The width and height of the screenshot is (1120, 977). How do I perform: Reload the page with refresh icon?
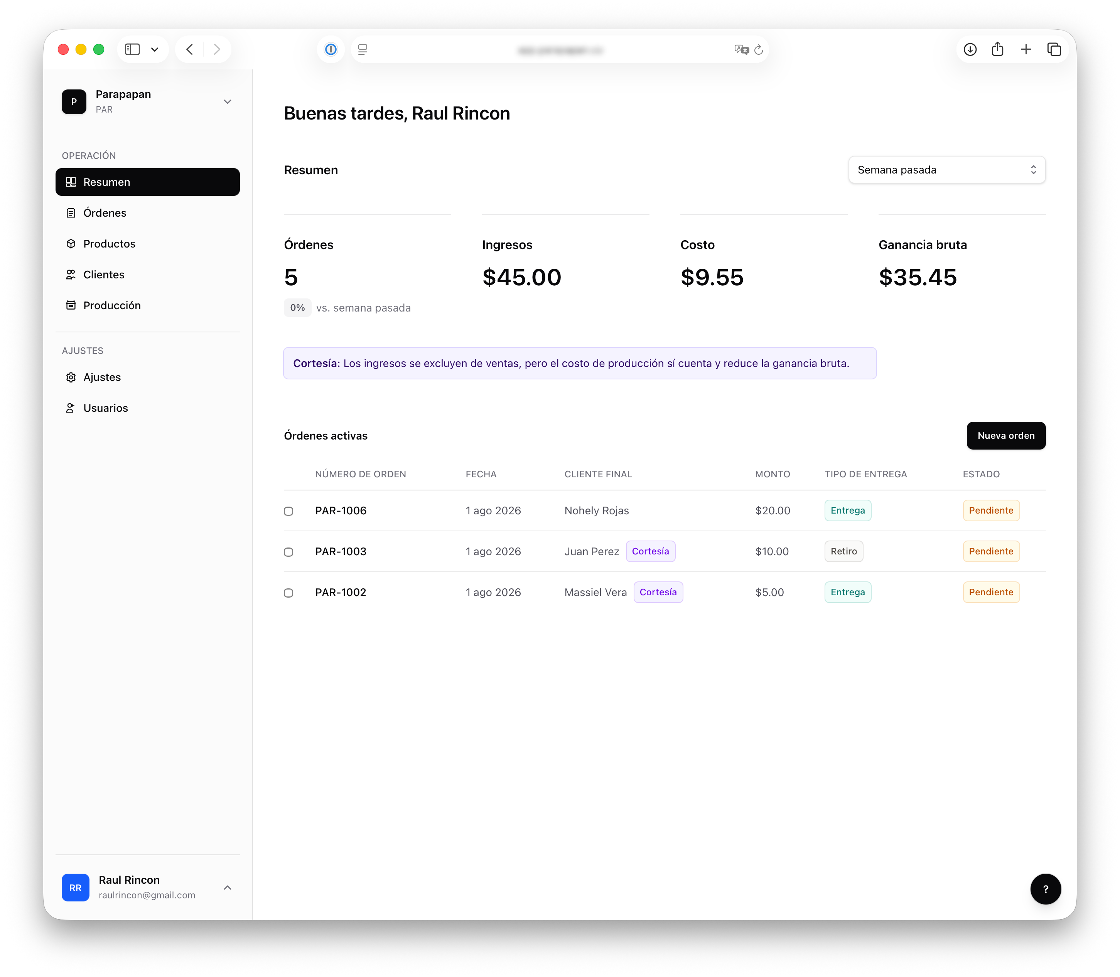[x=759, y=50]
